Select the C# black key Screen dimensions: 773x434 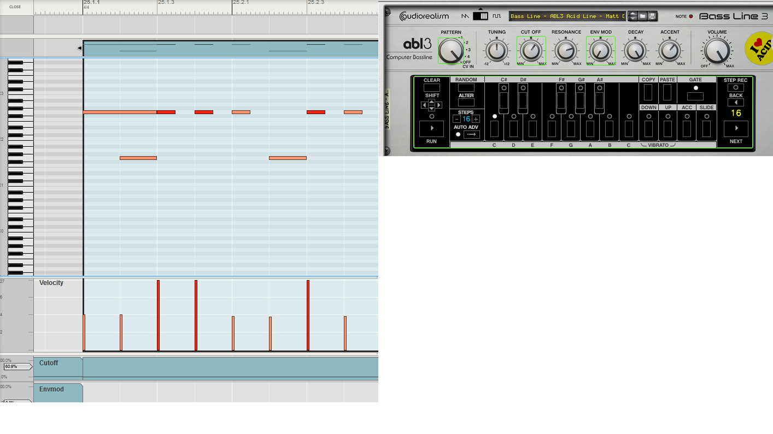tap(503, 101)
